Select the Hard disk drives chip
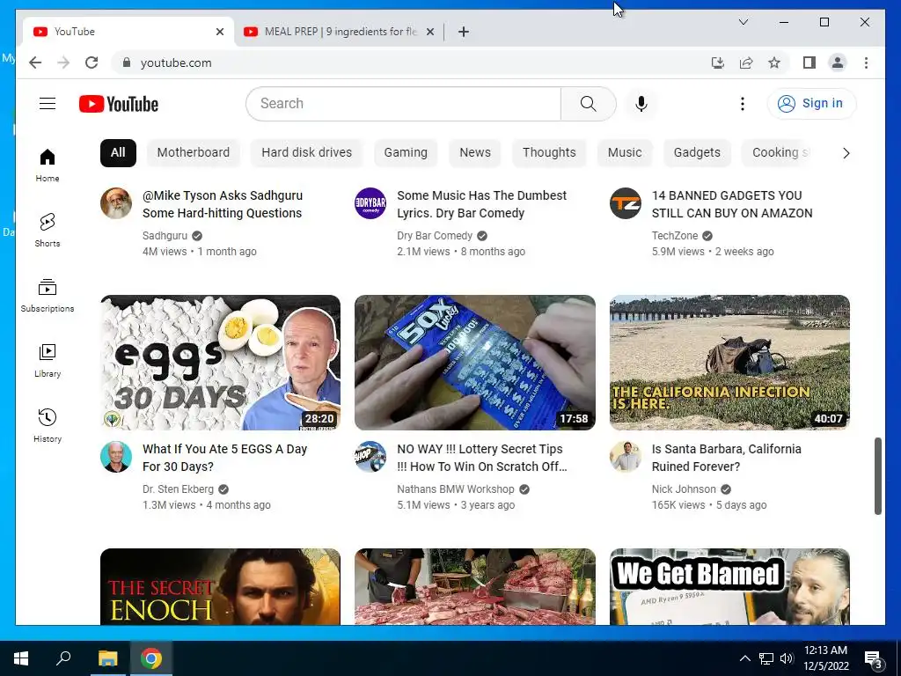This screenshot has height=676, width=901. pyautogui.click(x=306, y=153)
